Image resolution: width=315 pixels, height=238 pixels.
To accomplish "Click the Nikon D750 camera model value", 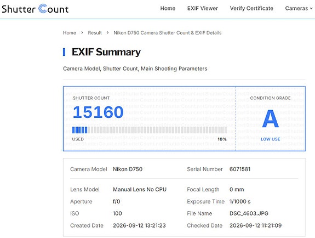I will (x=128, y=169).
